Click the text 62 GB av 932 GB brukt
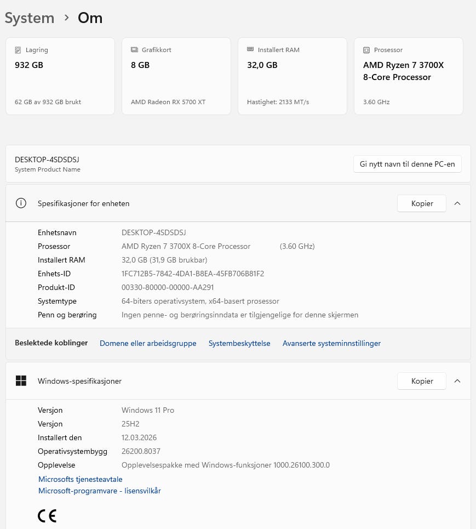This screenshot has width=476, height=529. click(x=48, y=102)
